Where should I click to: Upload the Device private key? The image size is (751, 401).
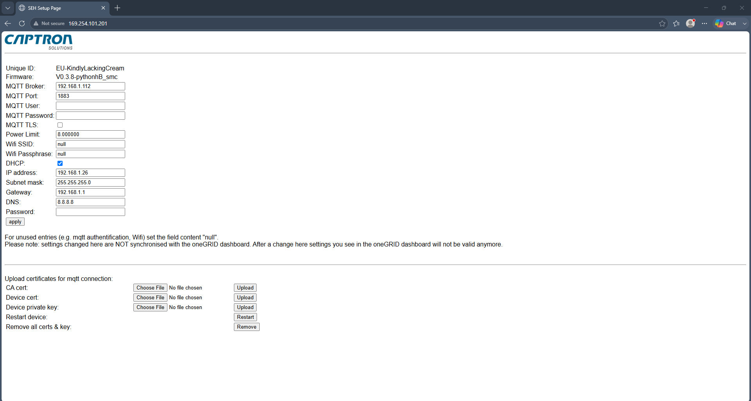[245, 307]
